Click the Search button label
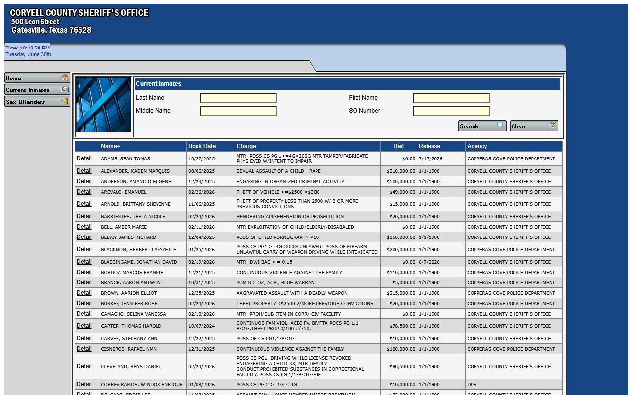 469,126
